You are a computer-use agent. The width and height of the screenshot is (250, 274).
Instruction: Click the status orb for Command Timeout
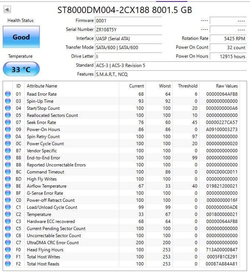8,172
